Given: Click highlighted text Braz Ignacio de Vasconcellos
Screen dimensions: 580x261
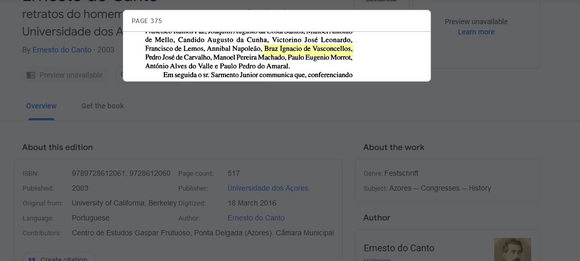Looking at the screenshot, I should click(308, 49).
